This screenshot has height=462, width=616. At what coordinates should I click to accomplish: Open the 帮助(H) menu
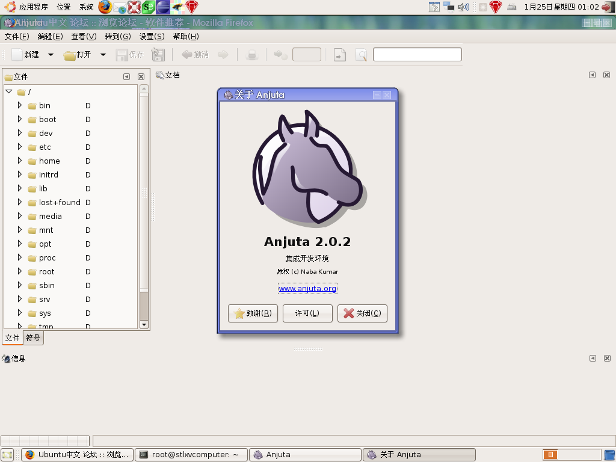(186, 37)
